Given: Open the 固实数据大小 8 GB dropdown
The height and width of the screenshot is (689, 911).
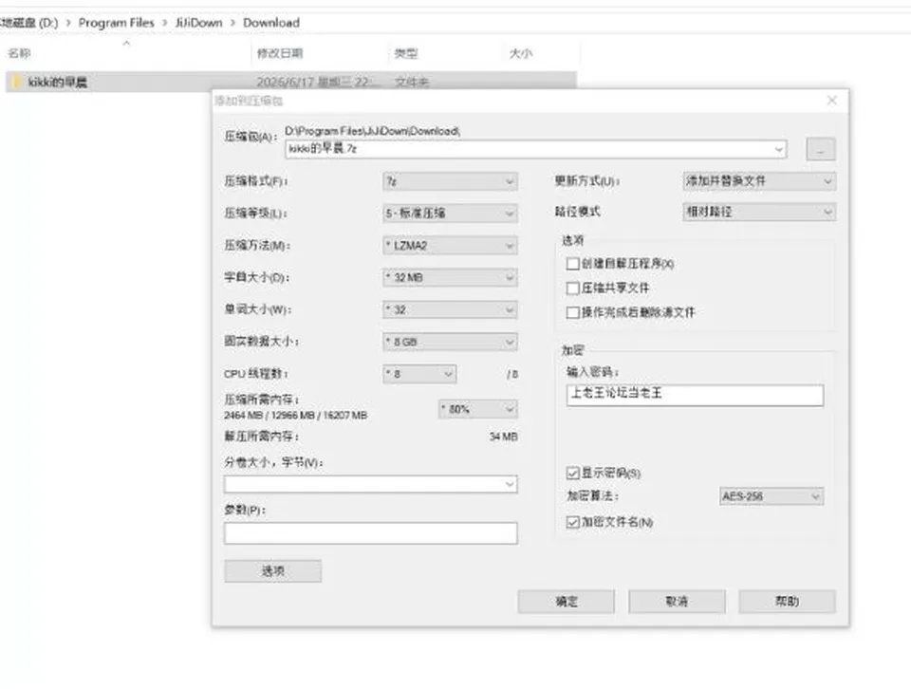Looking at the screenshot, I should pos(450,342).
